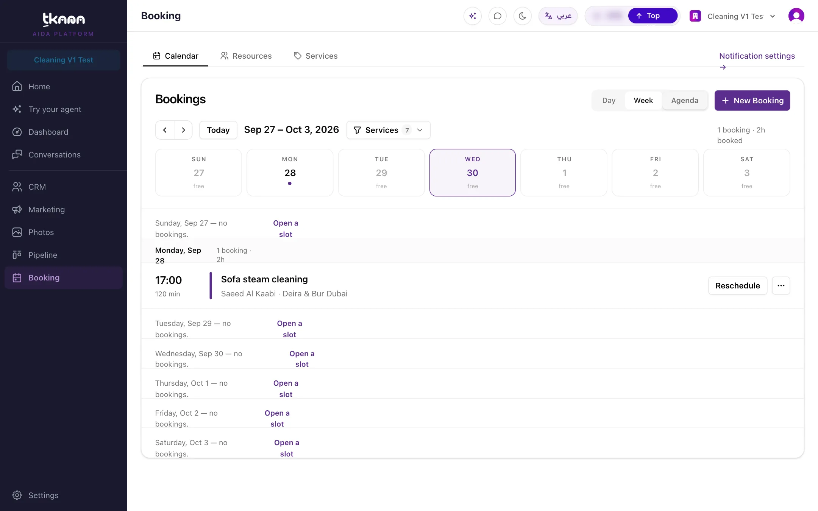Open Try your agent page
The image size is (818, 511).
(x=64, y=109)
